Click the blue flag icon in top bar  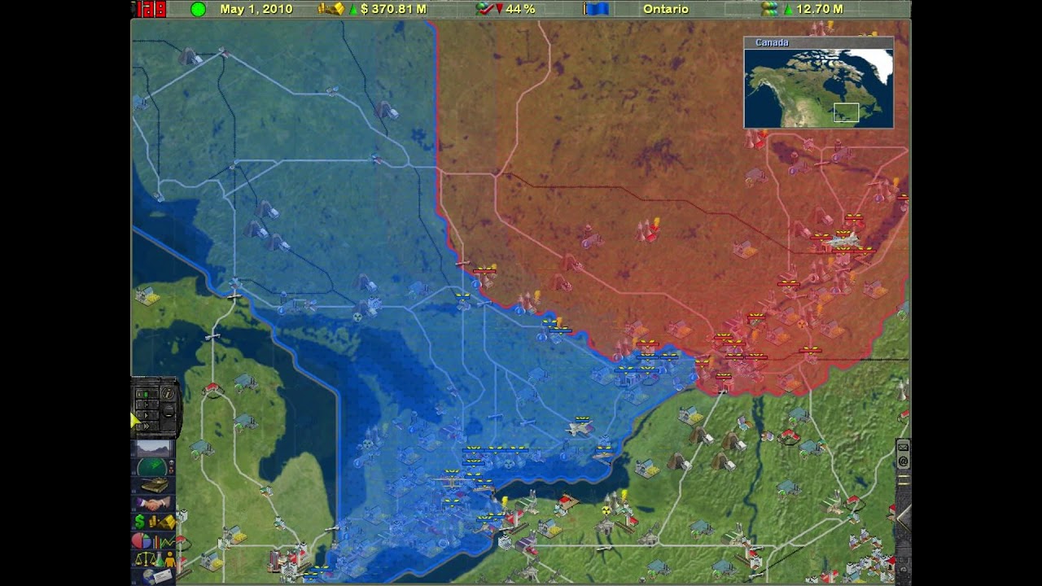596,9
